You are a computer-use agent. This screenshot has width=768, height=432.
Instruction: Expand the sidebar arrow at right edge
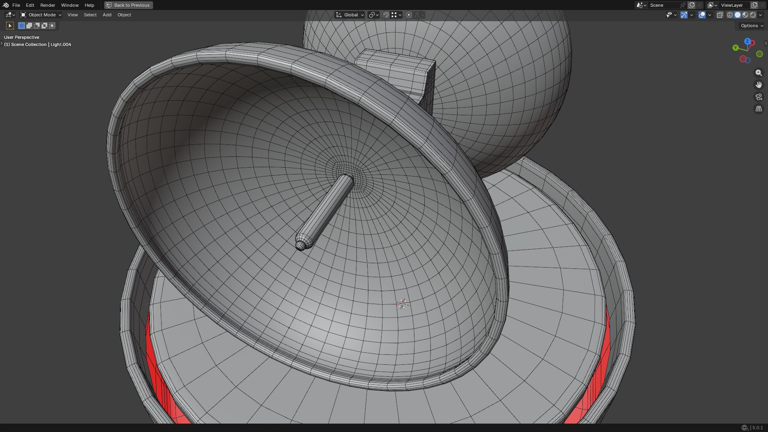(766, 43)
